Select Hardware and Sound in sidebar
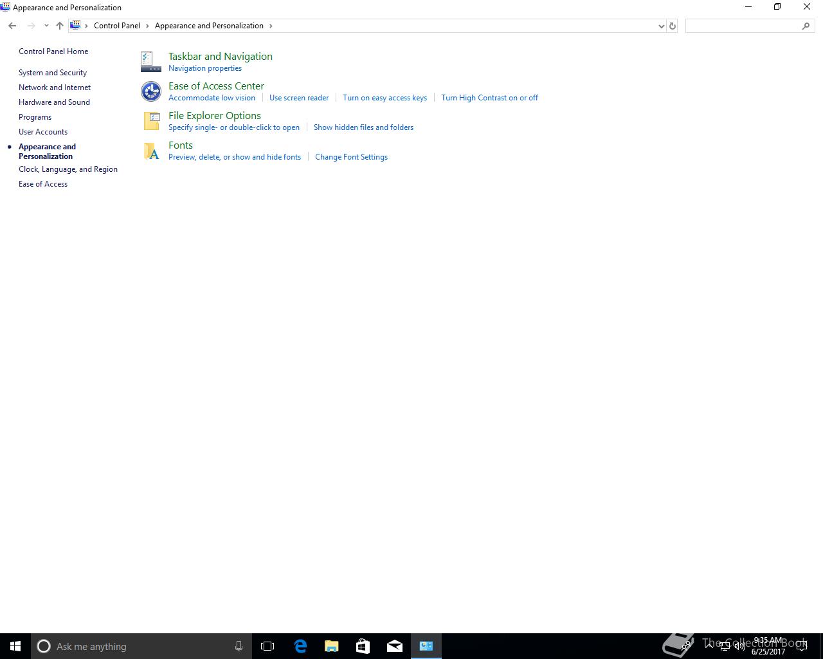Viewport: 823px width, 659px height. pos(54,102)
